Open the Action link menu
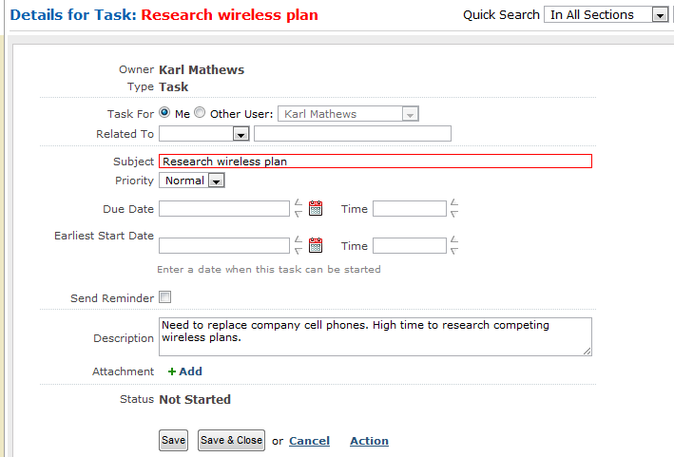Image resolution: width=674 pixels, height=457 pixels. pos(369,441)
